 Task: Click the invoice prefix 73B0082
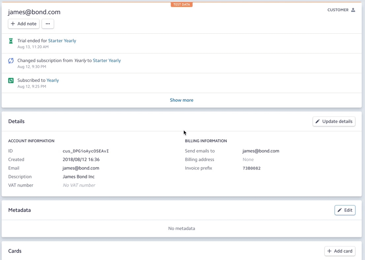pos(251,168)
